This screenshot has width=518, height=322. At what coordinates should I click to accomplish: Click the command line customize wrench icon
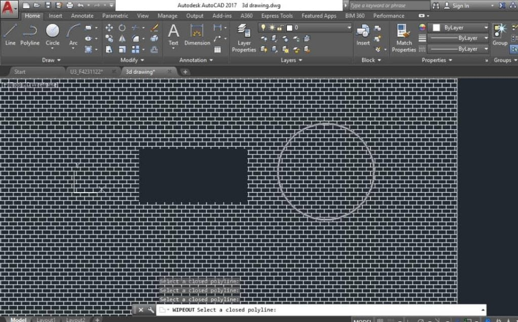click(151, 310)
